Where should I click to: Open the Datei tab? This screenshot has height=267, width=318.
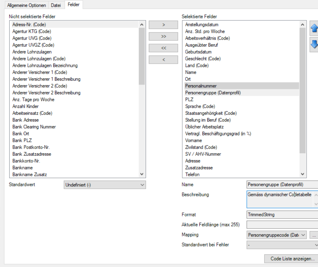pos(56,5)
